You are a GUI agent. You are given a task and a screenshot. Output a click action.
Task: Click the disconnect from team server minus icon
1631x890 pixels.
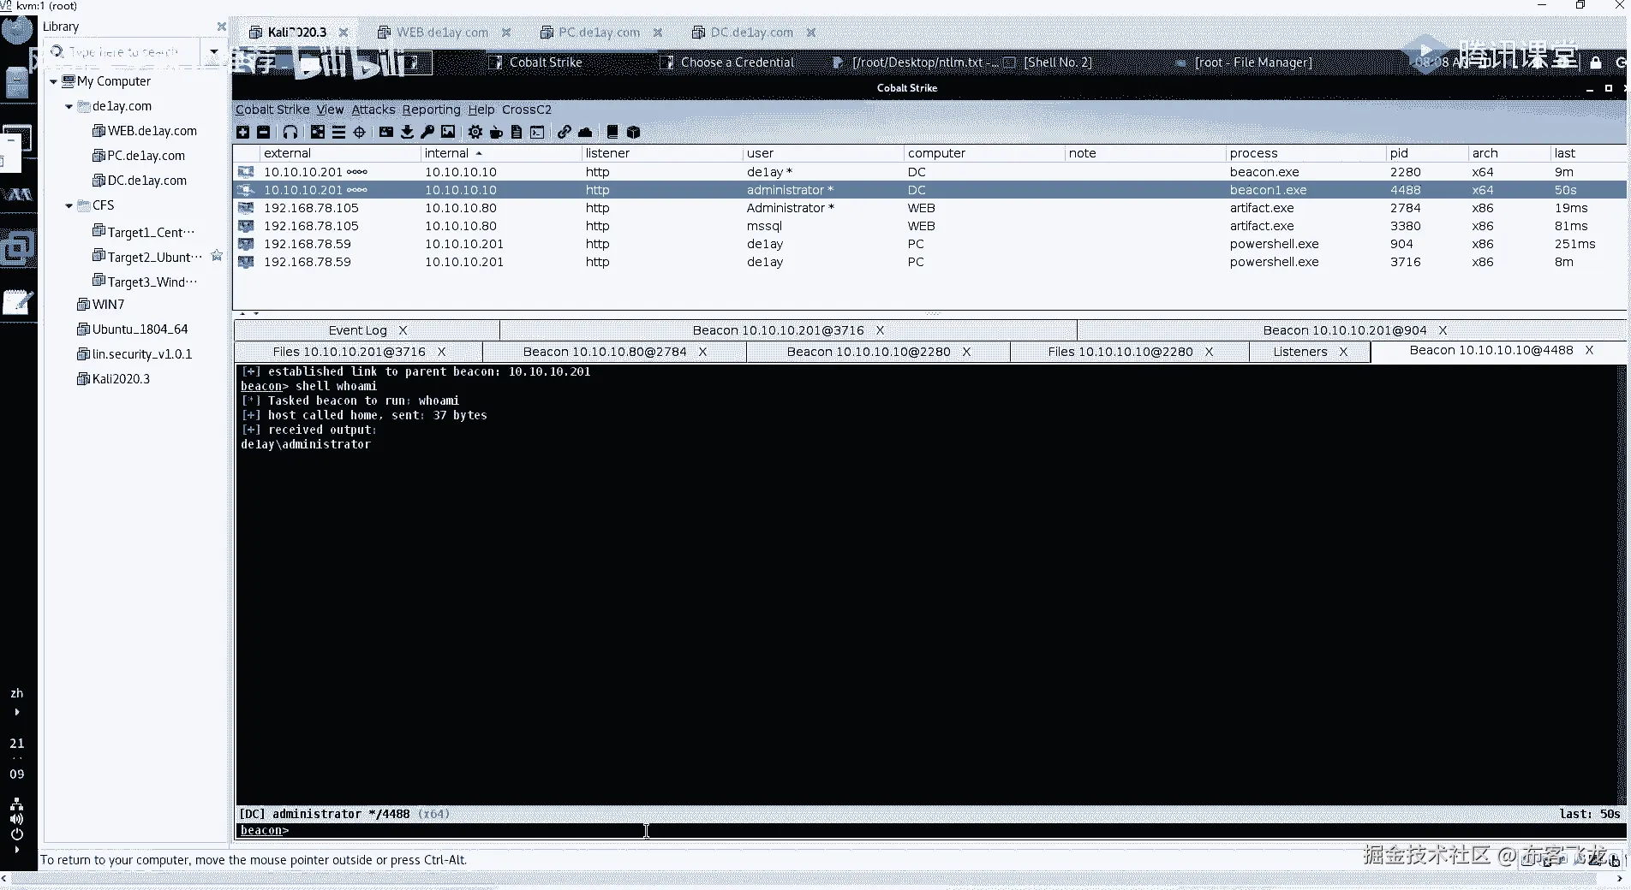(263, 132)
